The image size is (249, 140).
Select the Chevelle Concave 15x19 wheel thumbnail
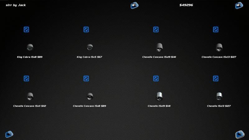[159, 47]
